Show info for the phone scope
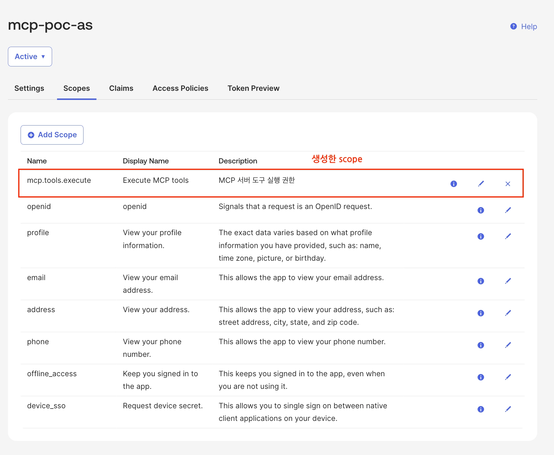 pos(481,345)
